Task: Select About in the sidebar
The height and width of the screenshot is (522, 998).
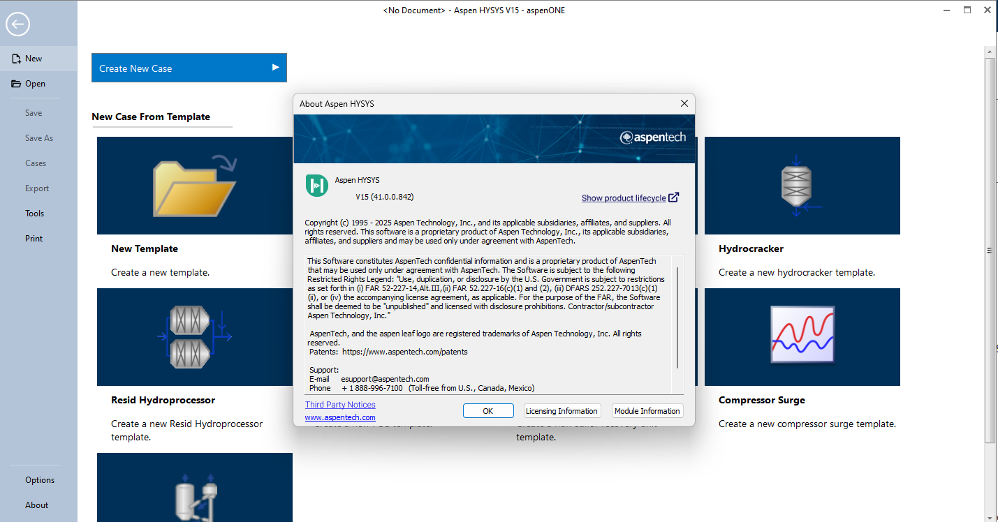Action: 37,505
